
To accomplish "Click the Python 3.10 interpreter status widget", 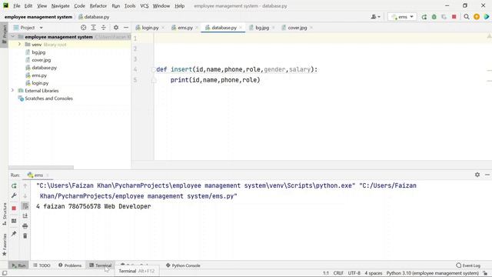I will (x=432, y=273).
